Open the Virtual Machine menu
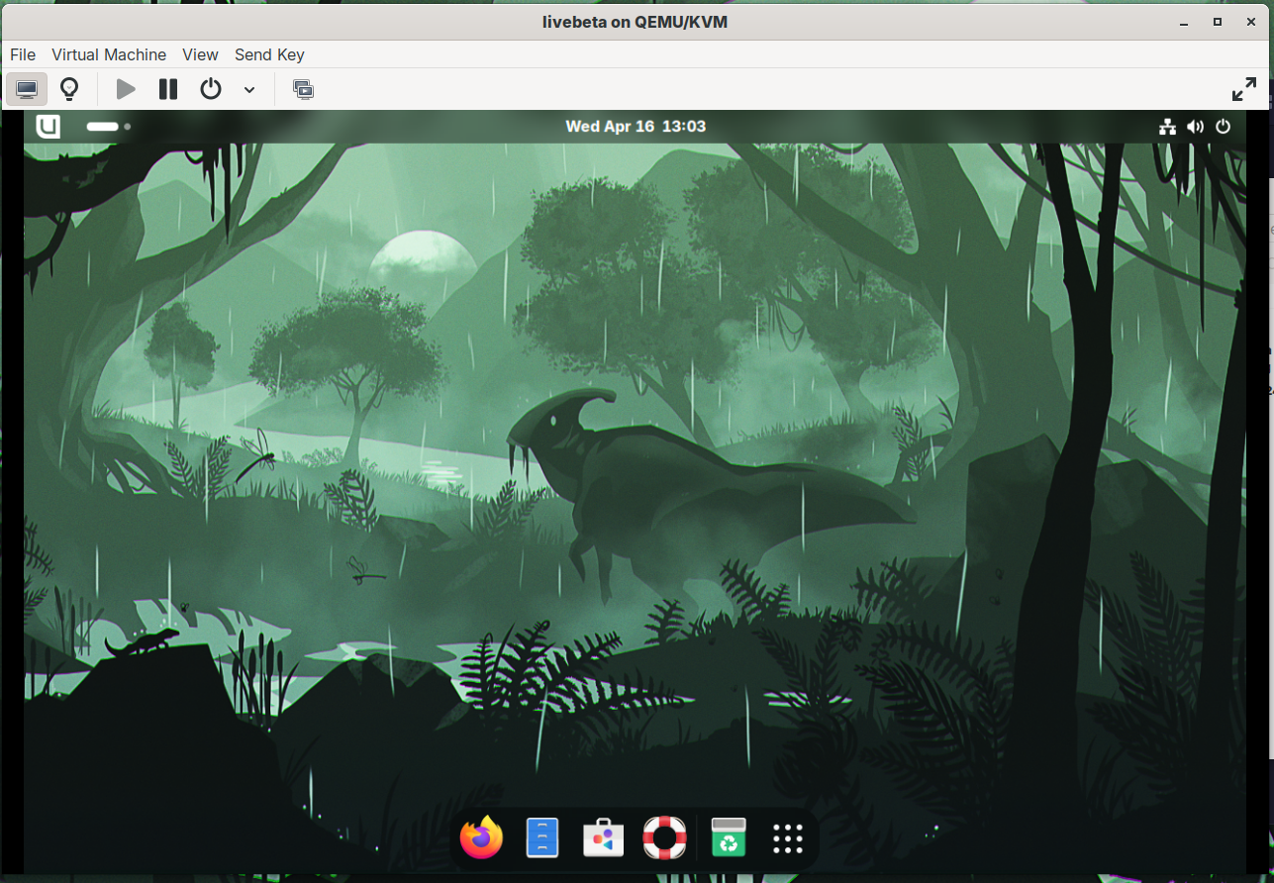1274x883 pixels. (x=109, y=54)
